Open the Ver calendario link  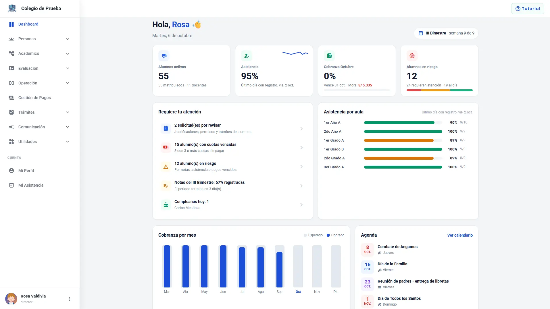pos(460,235)
